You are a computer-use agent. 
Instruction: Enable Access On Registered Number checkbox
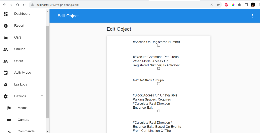pos(159,45)
